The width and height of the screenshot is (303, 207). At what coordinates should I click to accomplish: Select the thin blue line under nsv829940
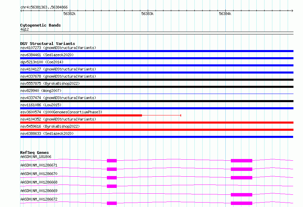pyautogui.click(x=157, y=94)
